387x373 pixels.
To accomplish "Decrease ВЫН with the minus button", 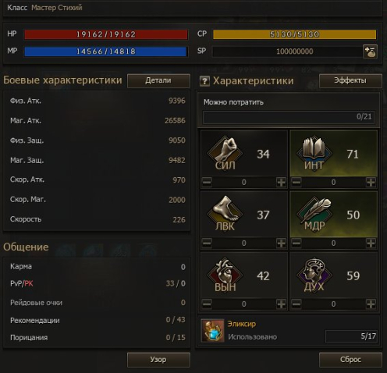I will tap(207, 304).
